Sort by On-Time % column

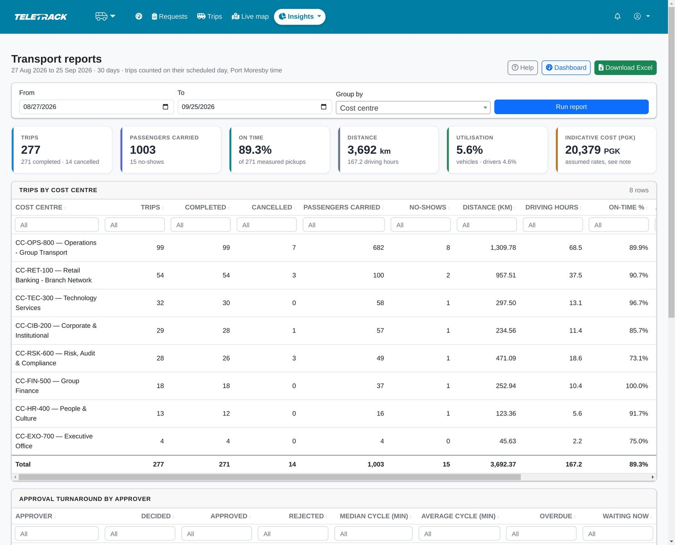[629, 208]
